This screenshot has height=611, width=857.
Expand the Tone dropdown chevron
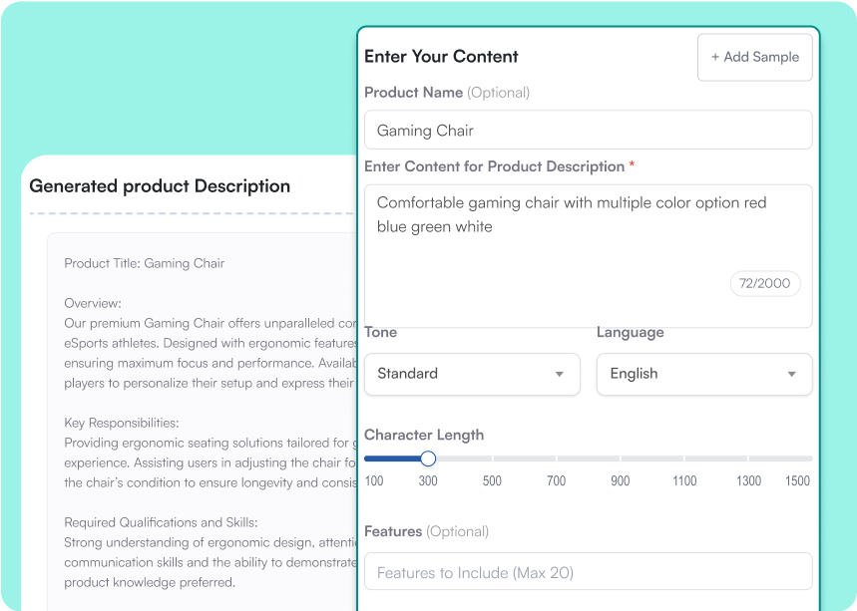click(560, 374)
